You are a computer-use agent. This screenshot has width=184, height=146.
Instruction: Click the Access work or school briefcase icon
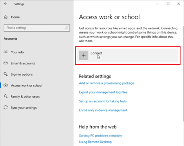[x=6, y=85]
